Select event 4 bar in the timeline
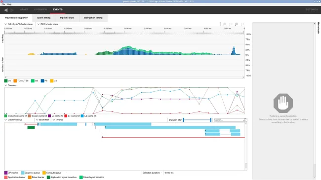This screenshot has height=180, width=321. click(122, 124)
